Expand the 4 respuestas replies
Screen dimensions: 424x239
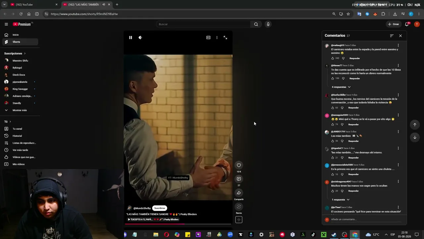pos(341,87)
